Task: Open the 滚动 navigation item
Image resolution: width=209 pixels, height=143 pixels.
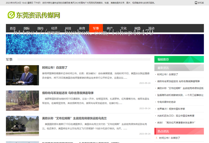Action: point(151,28)
